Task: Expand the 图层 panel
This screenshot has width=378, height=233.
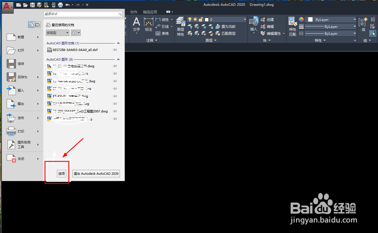Action: coord(211,40)
